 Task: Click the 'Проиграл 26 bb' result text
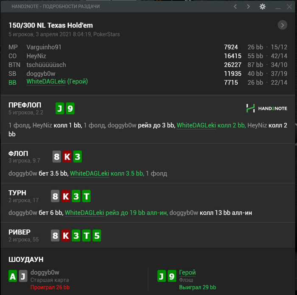point(50,287)
